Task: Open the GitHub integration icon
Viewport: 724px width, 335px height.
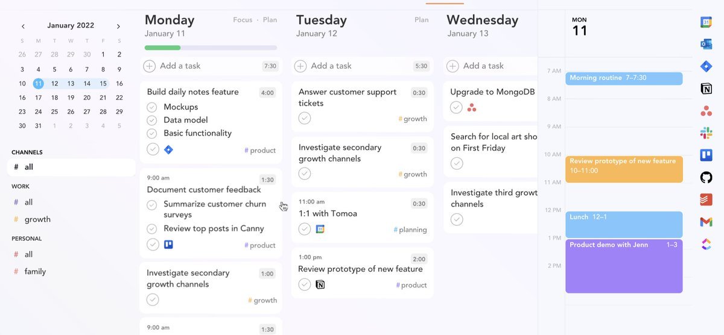Action: [x=706, y=177]
